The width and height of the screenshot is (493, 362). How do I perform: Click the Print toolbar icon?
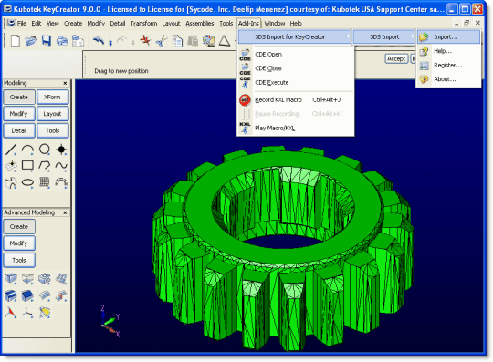coord(62,41)
